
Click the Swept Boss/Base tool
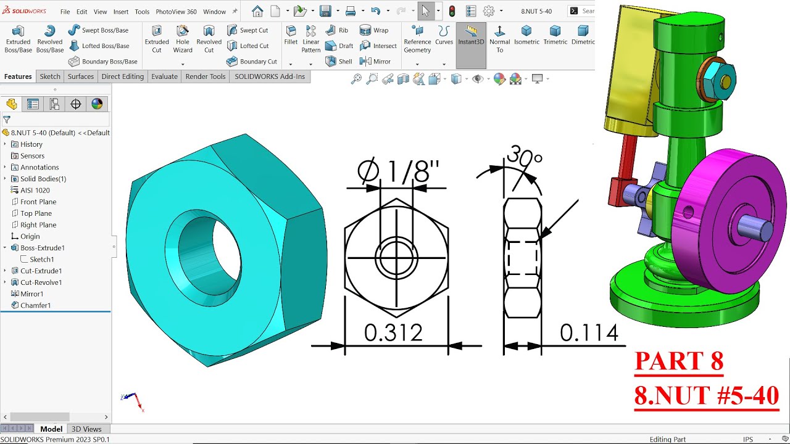pos(98,30)
